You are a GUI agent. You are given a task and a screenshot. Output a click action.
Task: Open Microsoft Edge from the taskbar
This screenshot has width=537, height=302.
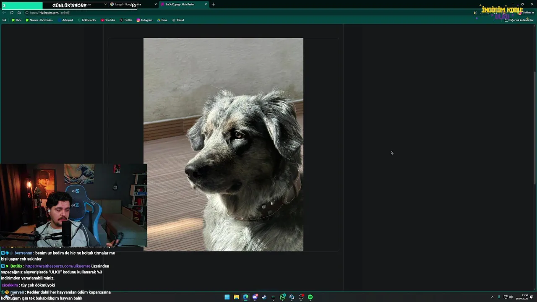tap(245, 297)
